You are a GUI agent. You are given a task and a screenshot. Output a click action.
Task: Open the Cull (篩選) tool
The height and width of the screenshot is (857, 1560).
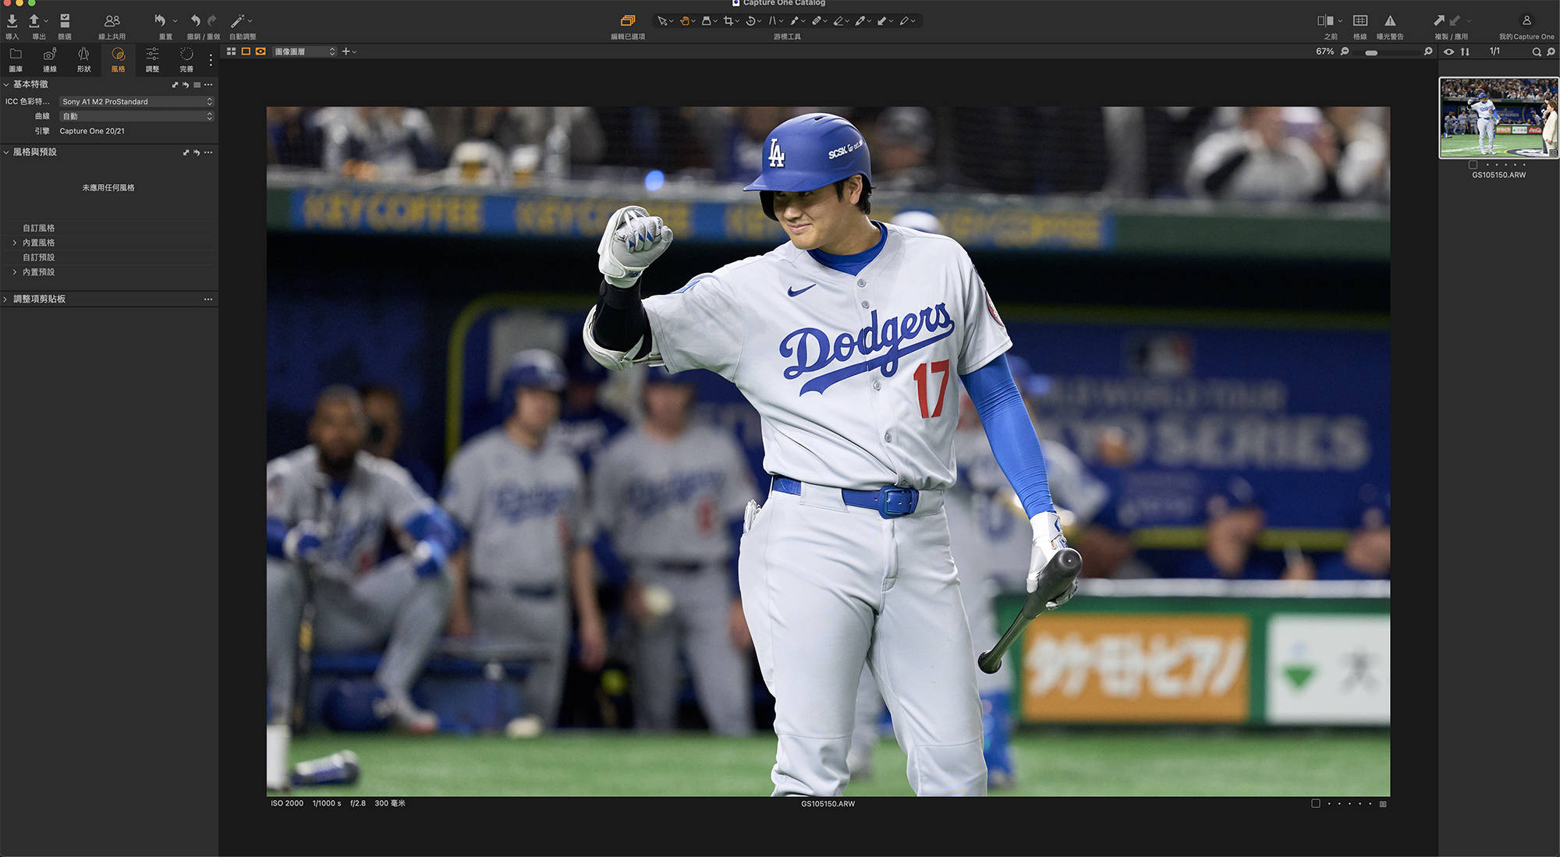coord(65,21)
